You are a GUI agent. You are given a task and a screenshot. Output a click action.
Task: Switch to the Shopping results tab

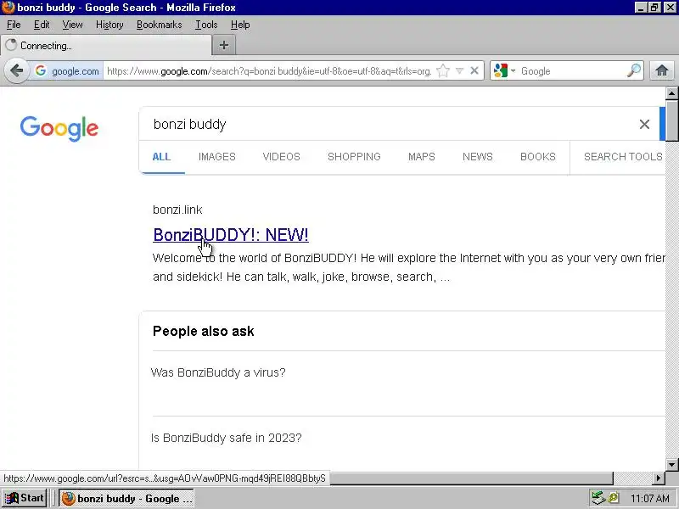click(354, 157)
